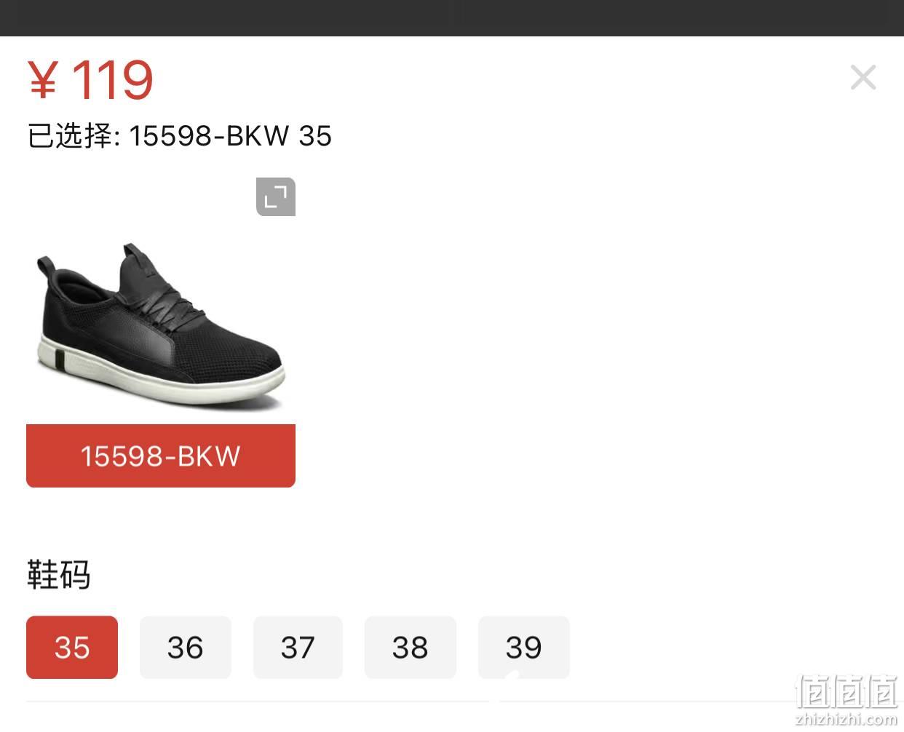Click the 鞋码 size section heading
The width and height of the screenshot is (904, 732).
point(59,575)
